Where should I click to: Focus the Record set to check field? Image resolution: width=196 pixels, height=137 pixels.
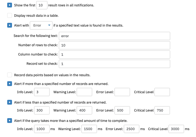[115, 64]
